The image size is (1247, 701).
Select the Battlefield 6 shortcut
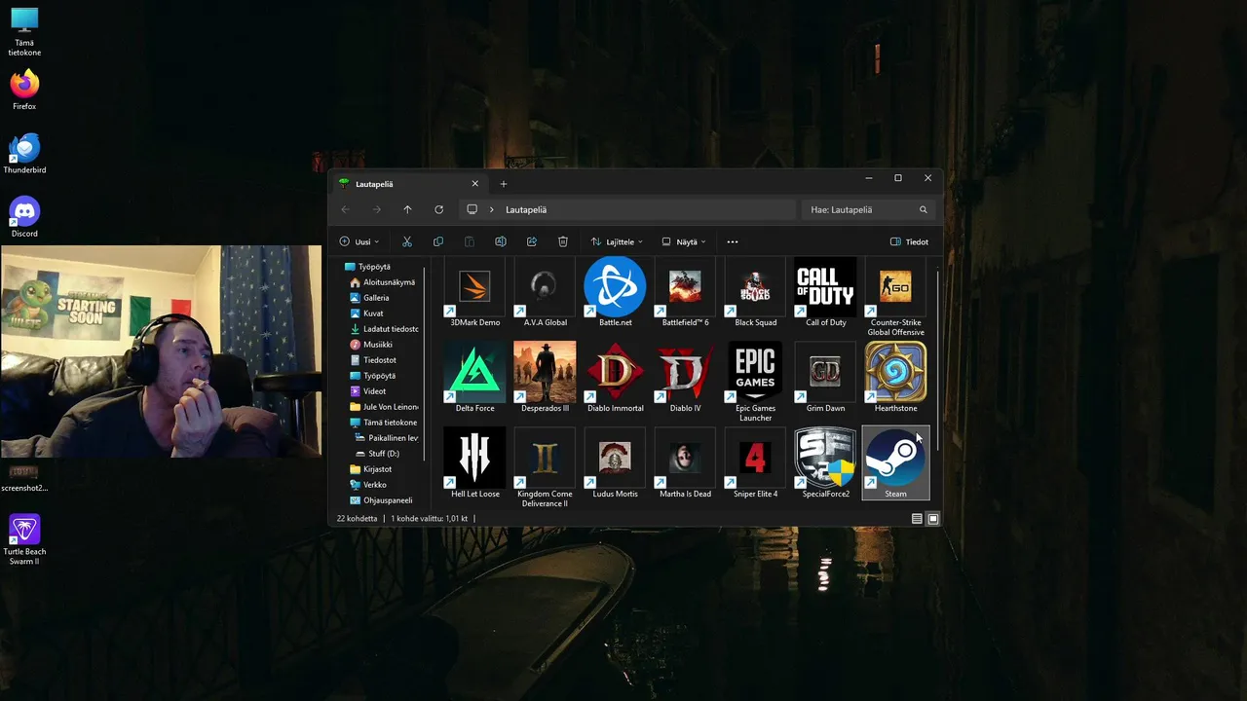coord(685,292)
